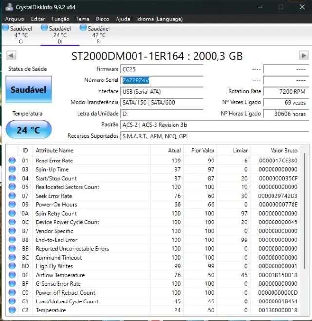Click status orb for Start/Stop Count

click(x=12, y=178)
